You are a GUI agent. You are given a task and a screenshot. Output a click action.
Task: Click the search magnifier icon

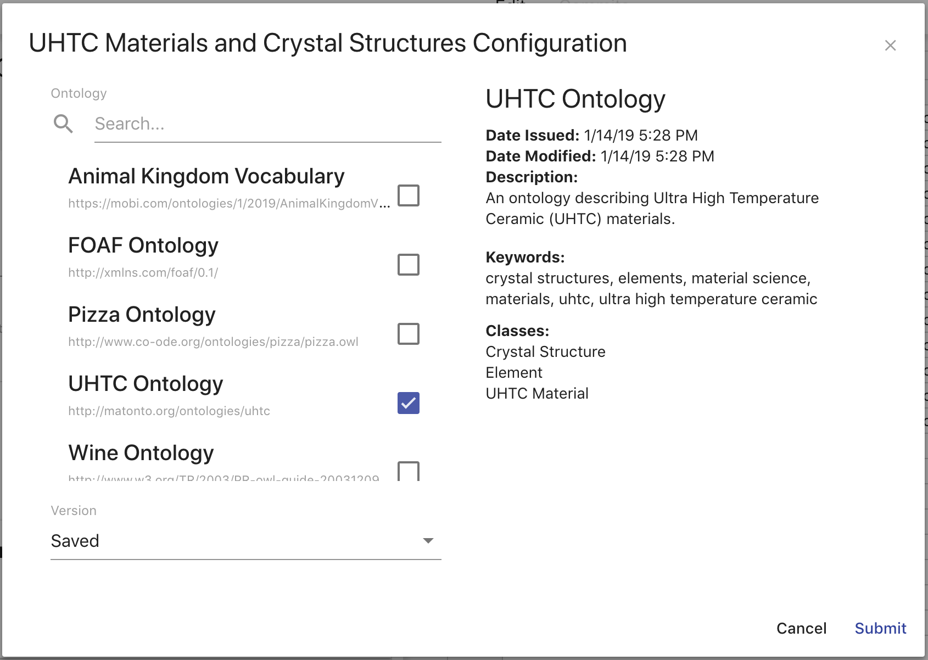63,124
